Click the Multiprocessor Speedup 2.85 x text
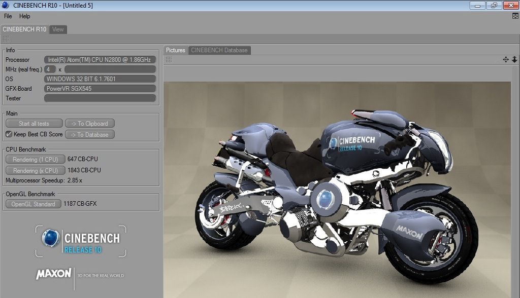 (x=44, y=180)
